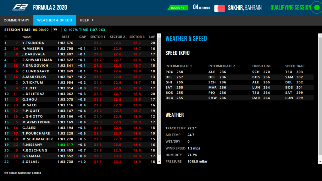Click the humidity value 71.7%

point(192,155)
